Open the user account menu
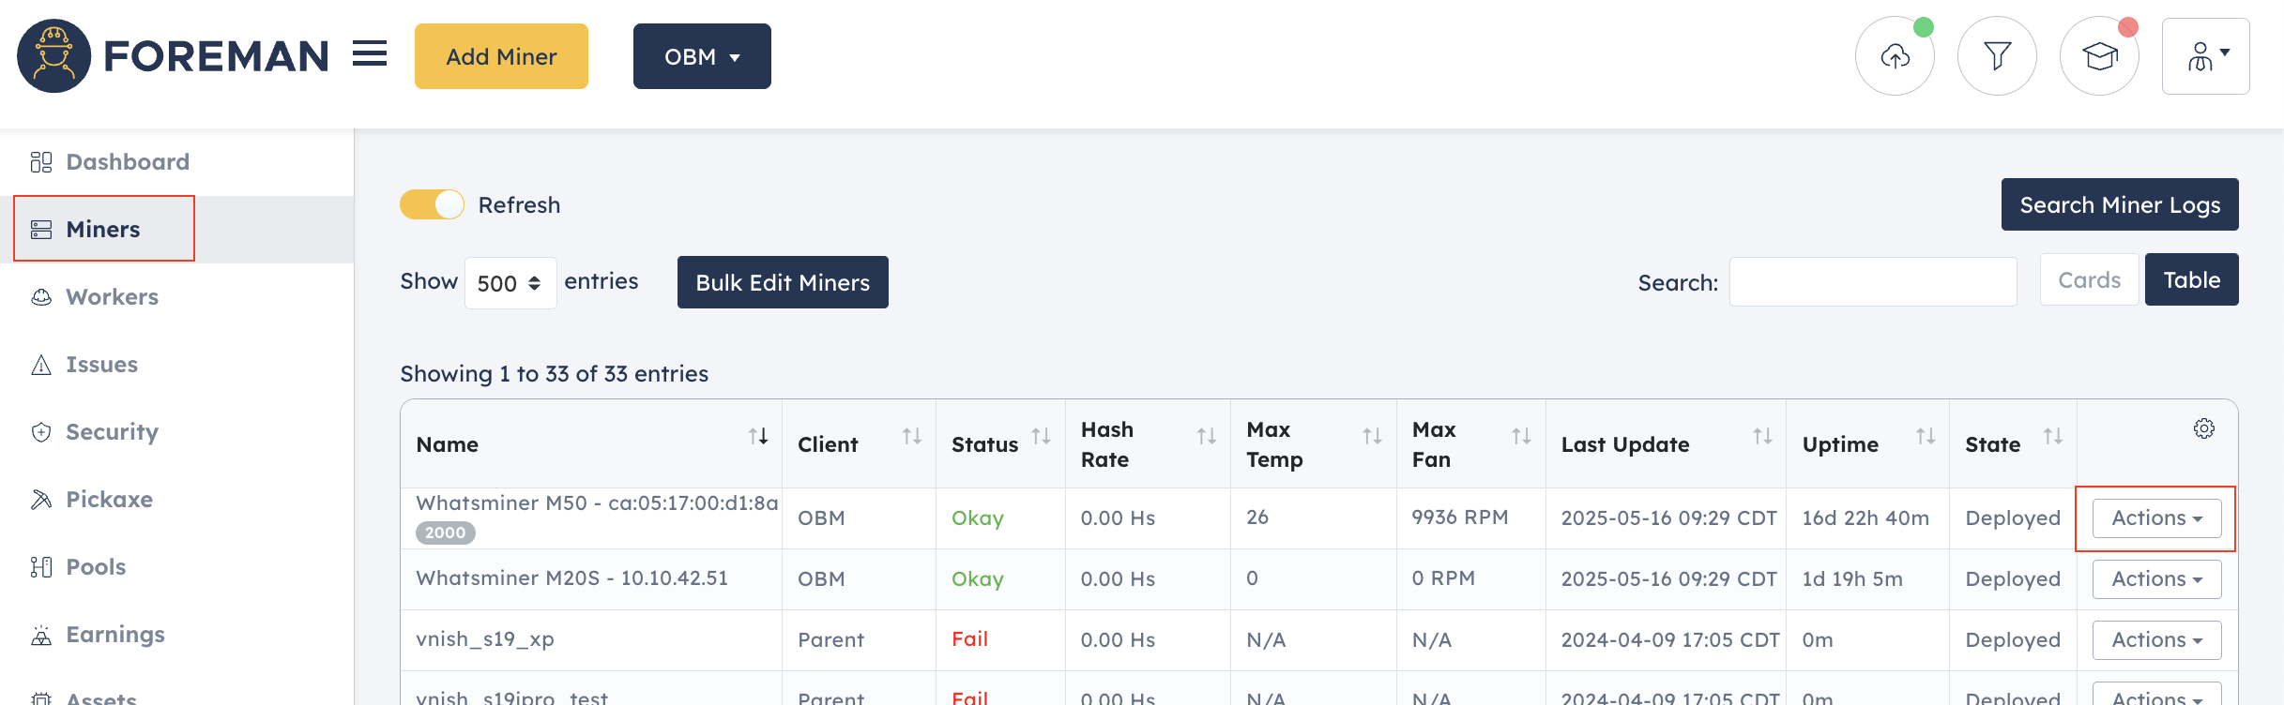The width and height of the screenshot is (2284, 705). click(x=2205, y=56)
